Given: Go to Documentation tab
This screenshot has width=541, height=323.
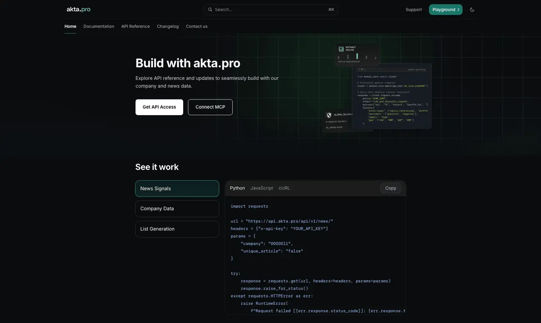Looking at the screenshot, I should pyautogui.click(x=99, y=26).
